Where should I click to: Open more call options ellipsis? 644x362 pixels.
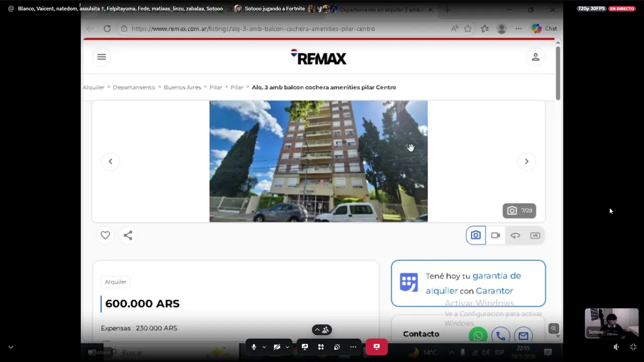coord(353,347)
